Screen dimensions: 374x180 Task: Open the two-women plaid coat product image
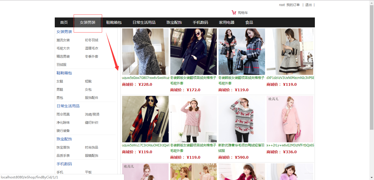pyautogui.click(x=242, y=52)
